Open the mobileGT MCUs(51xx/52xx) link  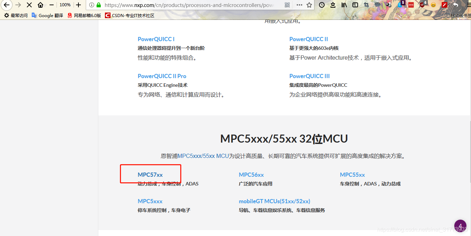274,201
